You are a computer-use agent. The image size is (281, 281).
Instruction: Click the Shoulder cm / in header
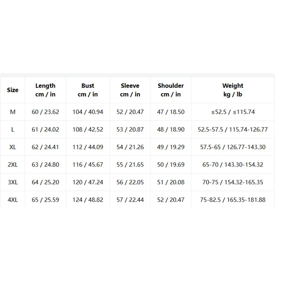171,90
